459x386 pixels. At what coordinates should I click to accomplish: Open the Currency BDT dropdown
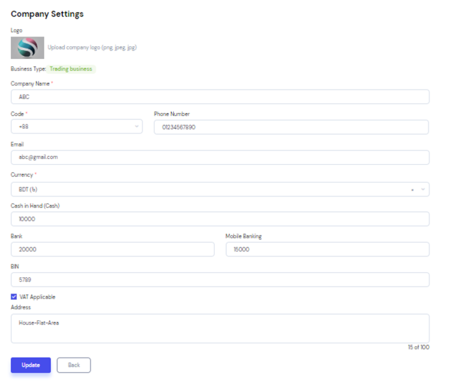pos(220,189)
